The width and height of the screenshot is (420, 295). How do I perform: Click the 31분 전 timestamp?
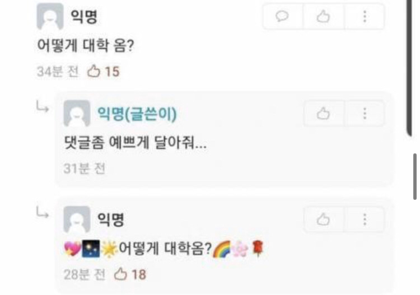(84, 168)
